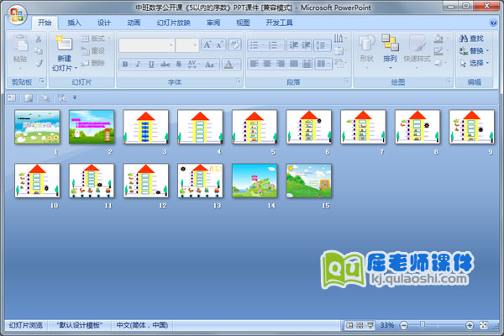
Task: Open the Insert (插入) tab
Action: coord(75,23)
